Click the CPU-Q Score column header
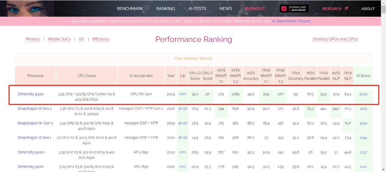 195,76
